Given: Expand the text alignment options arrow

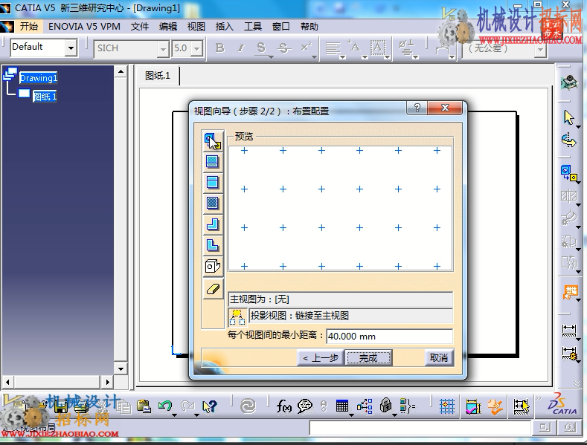Looking at the screenshot, I should click(x=342, y=57).
